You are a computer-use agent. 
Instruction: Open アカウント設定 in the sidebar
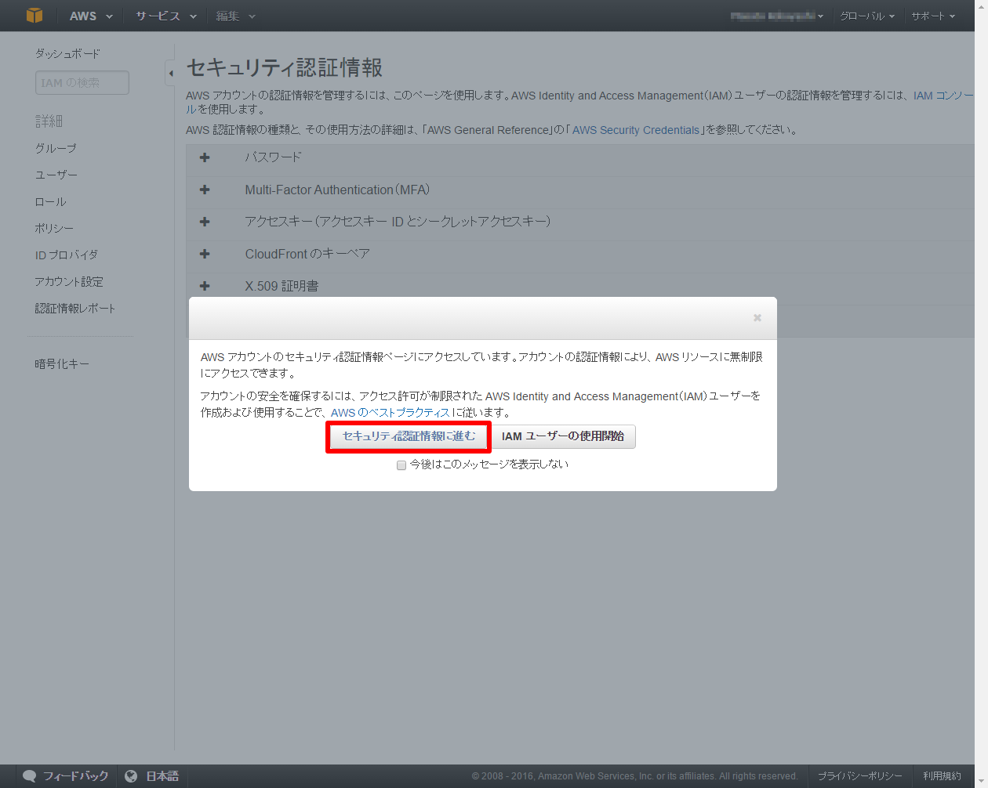69,281
